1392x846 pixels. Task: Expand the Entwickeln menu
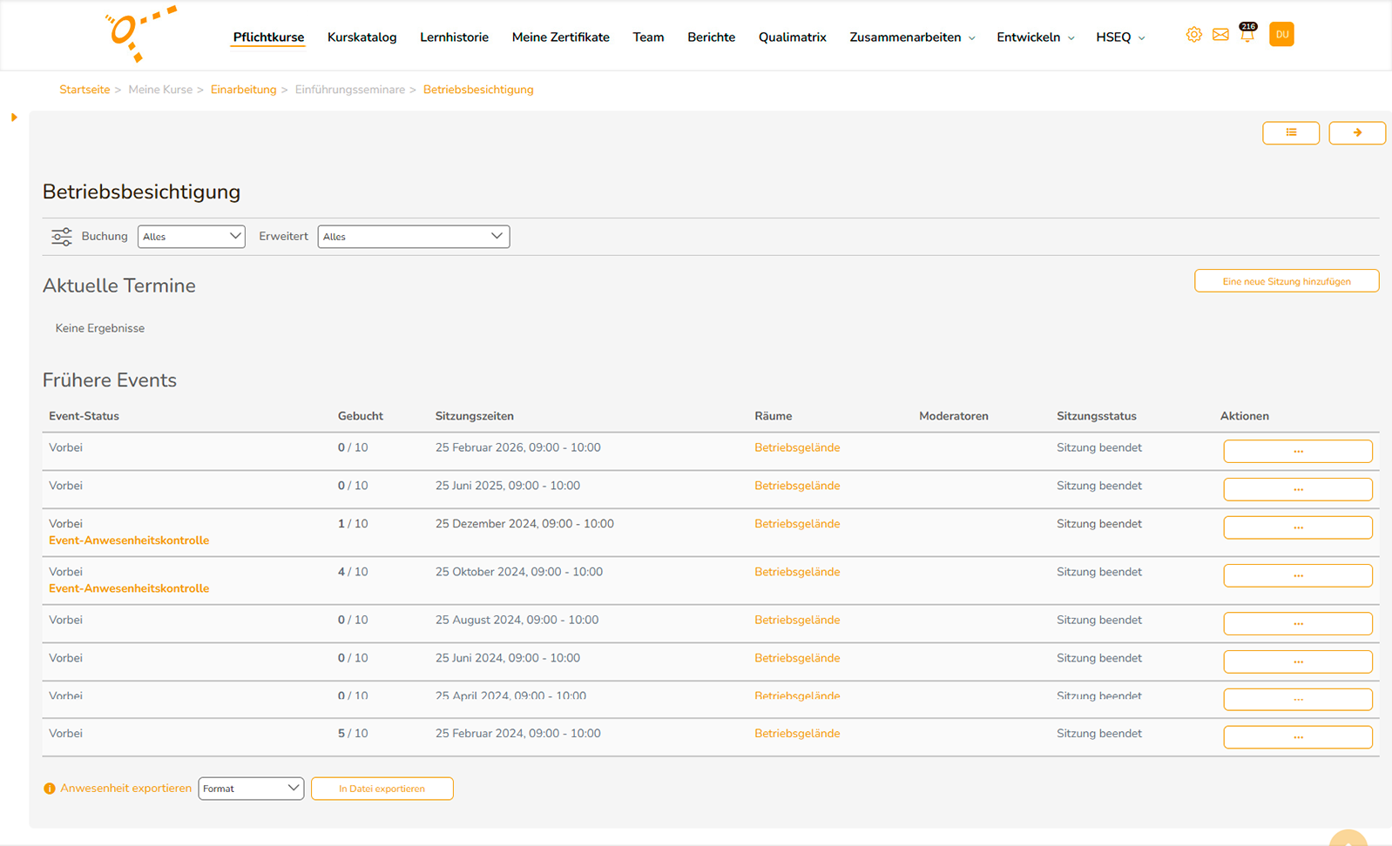(1036, 37)
